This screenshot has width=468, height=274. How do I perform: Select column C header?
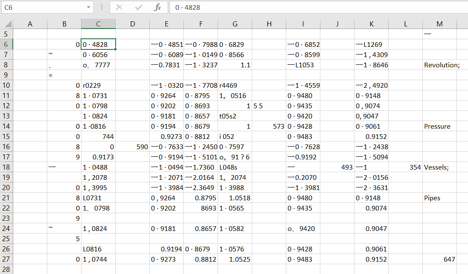98,24
